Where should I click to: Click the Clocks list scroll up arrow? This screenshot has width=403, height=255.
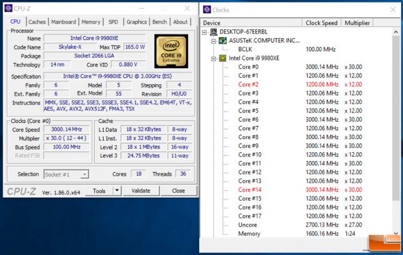[x=396, y=32]
